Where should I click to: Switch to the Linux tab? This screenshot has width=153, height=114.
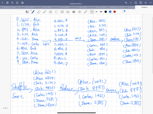click(126, 7)
